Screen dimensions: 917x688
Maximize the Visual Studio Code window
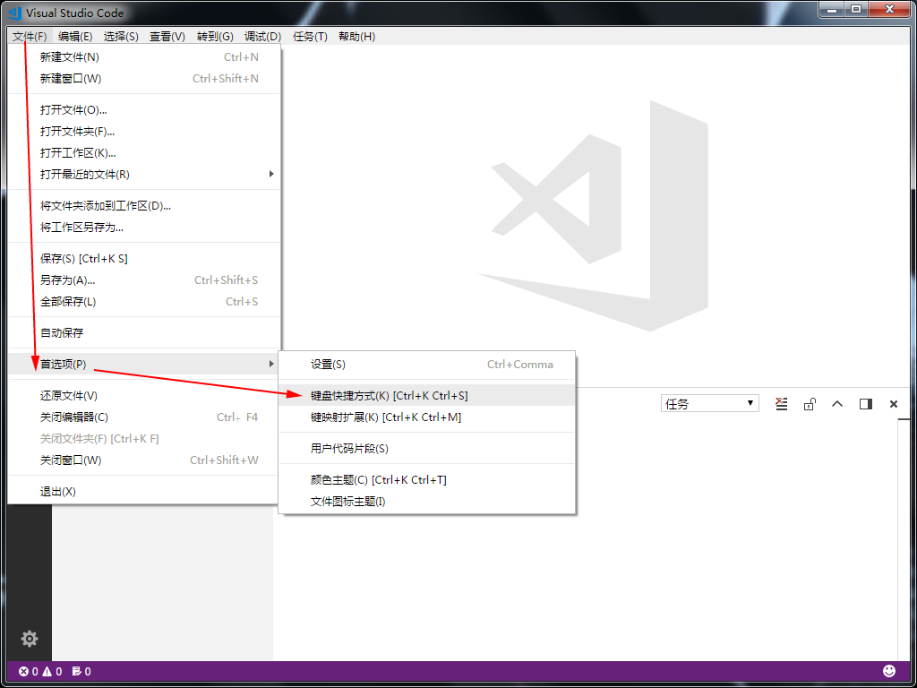pos(855,9)
